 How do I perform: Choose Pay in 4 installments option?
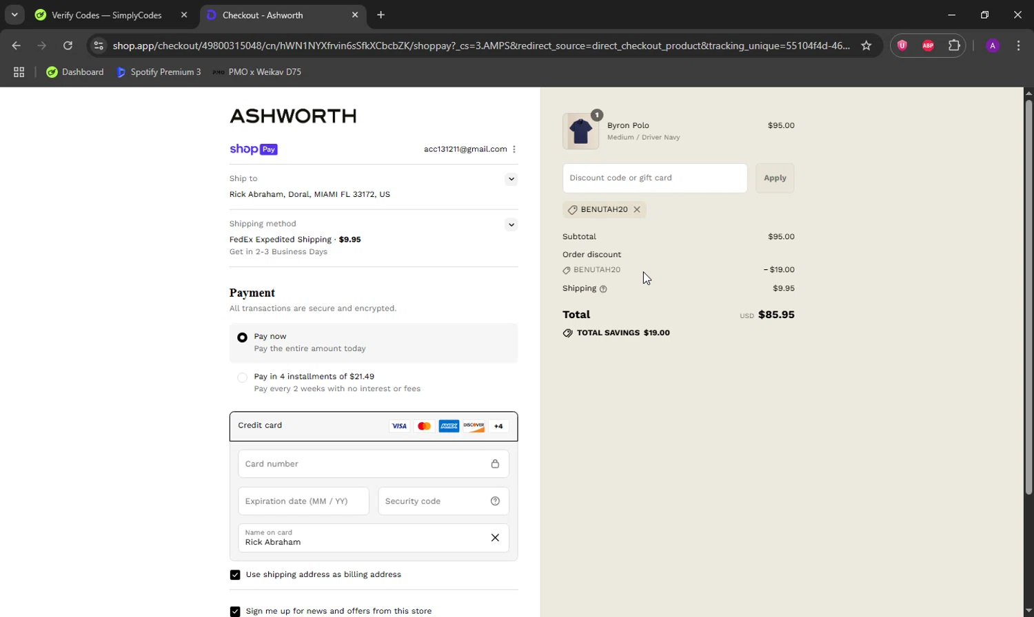242,377
